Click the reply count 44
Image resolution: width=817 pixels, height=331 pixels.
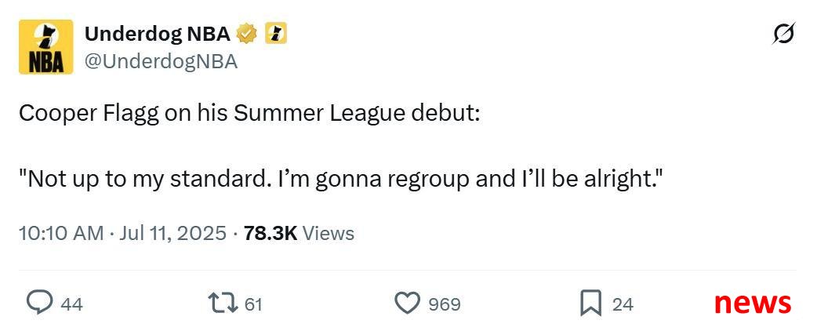(x=72, y=304)
